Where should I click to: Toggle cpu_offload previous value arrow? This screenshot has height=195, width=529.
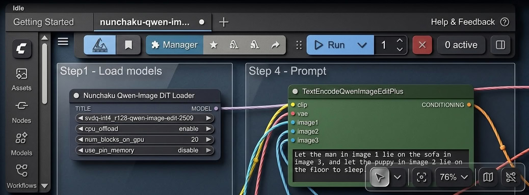[x=81, y=129]
